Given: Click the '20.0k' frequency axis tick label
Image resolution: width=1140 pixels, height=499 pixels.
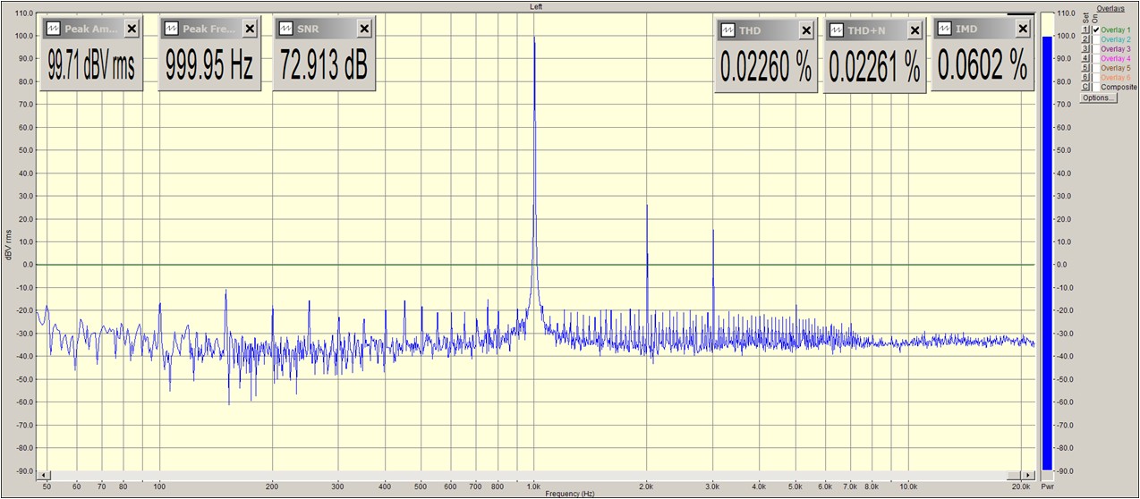Looking at the screenshot, I should click(x=1020, y=486).
